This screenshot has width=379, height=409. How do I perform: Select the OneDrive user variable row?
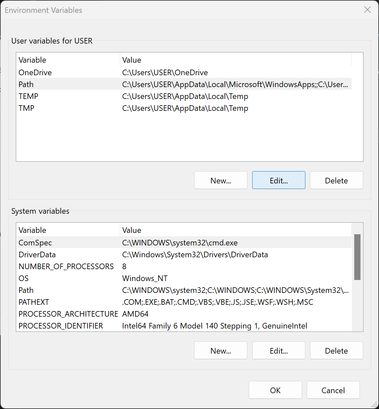click(x=184, y=73)
